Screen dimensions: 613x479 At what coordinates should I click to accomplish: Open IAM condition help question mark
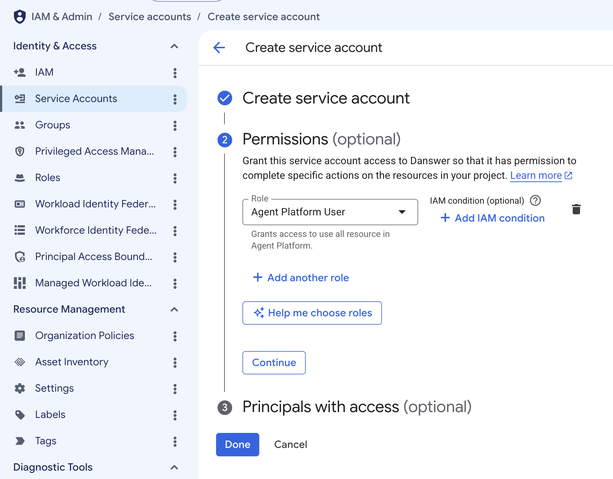tap(535, 200)
